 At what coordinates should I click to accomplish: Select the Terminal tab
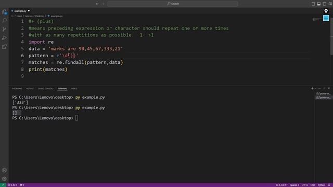62,89
